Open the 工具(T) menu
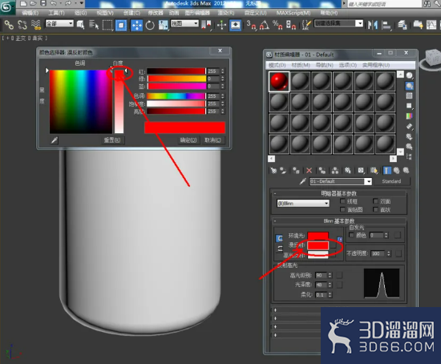This screenshot has height=364, width=441. (x=56, y=13)
